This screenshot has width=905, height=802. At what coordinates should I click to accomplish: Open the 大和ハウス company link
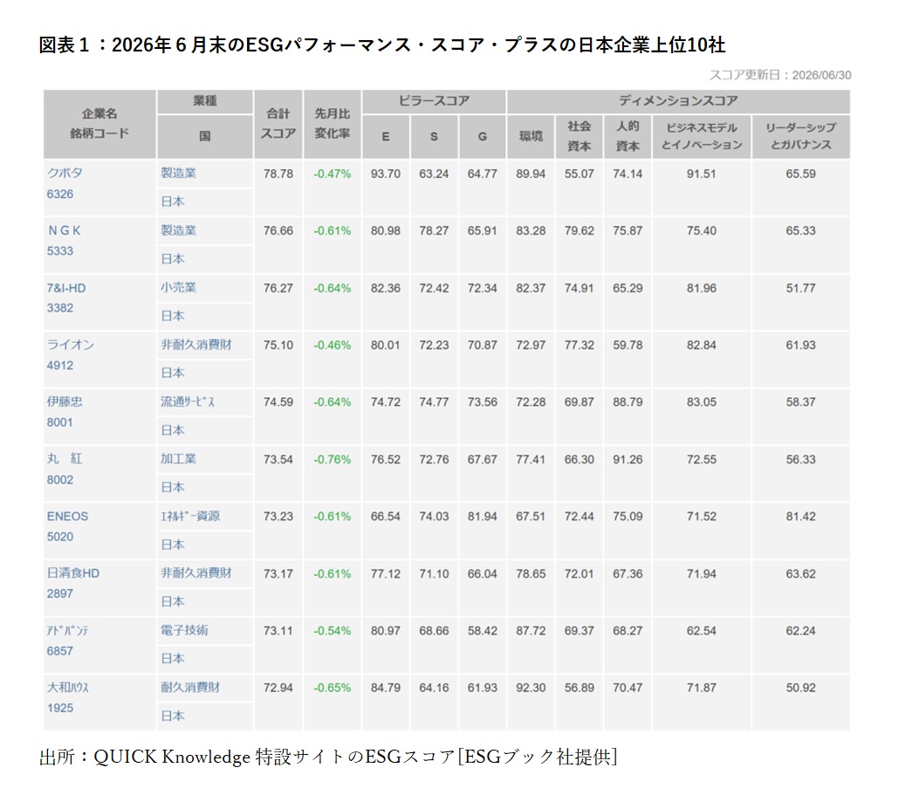click(67, 687)
